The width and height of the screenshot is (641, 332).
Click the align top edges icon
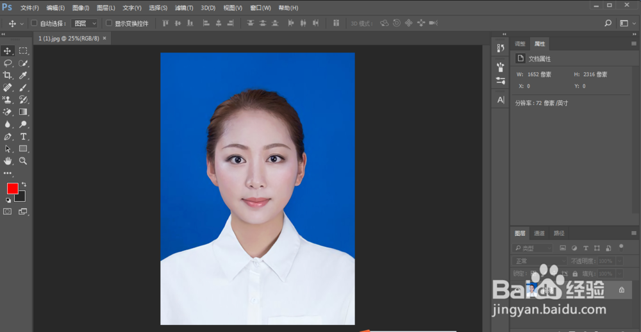(x=165, y=23)
